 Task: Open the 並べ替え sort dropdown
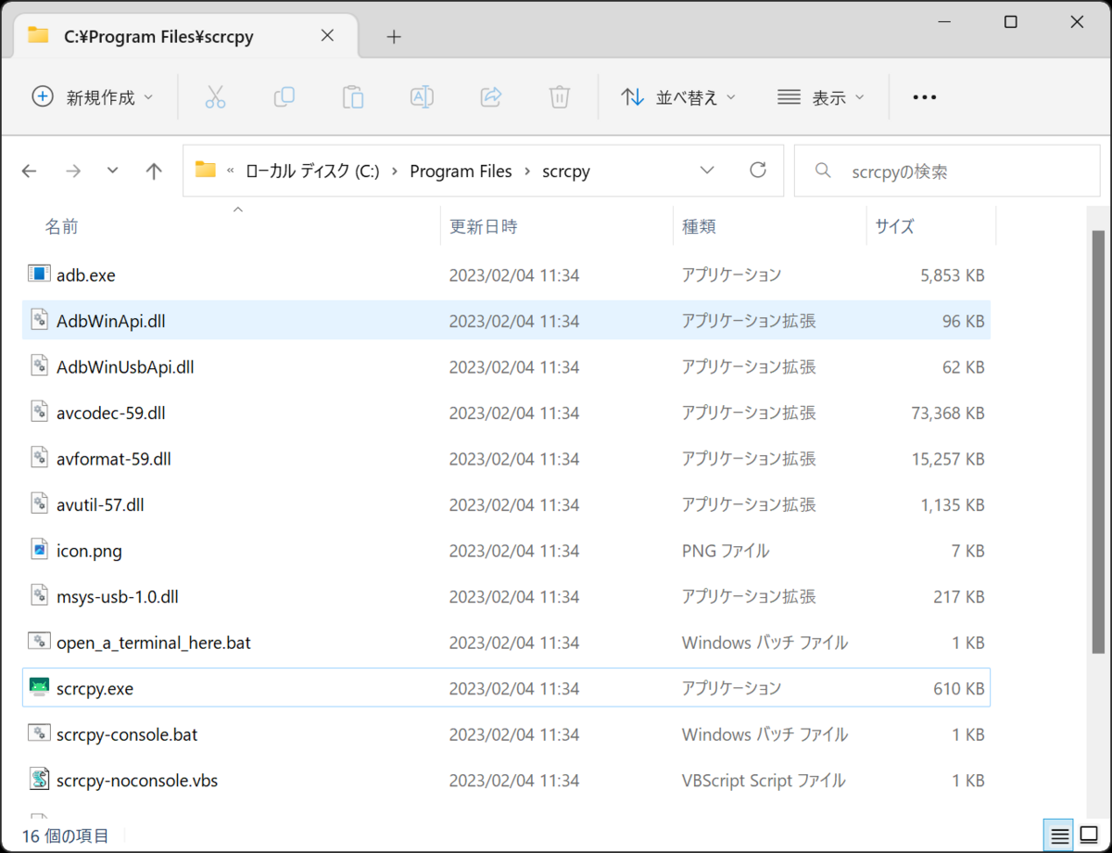[x=677, y=96]
